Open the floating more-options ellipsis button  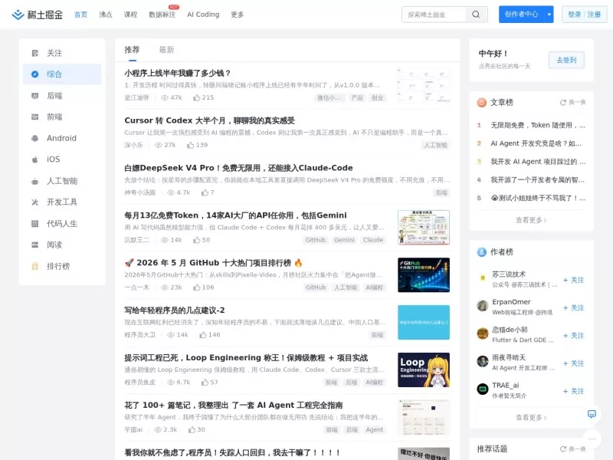pyautogui.click(x=592, y=439)
